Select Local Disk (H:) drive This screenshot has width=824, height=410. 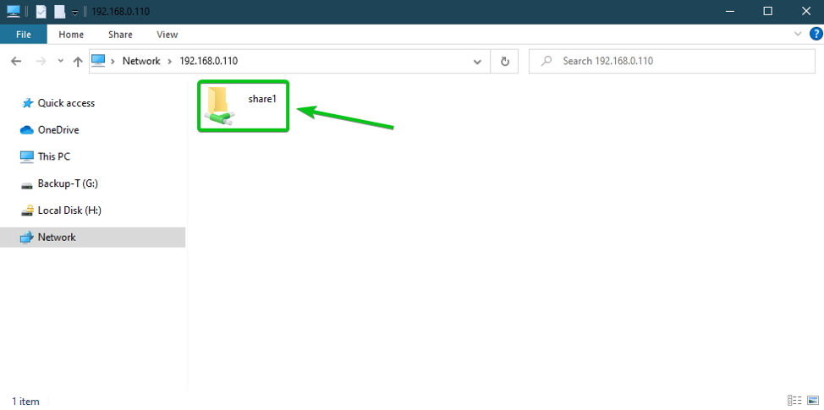(69, 210)
